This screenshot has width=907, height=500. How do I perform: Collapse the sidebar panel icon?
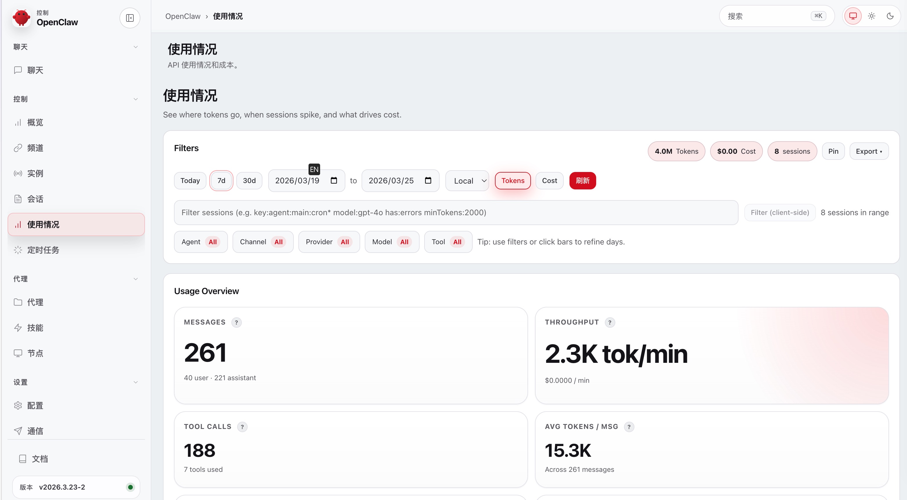pyautogui.click(x=130, y=18)
